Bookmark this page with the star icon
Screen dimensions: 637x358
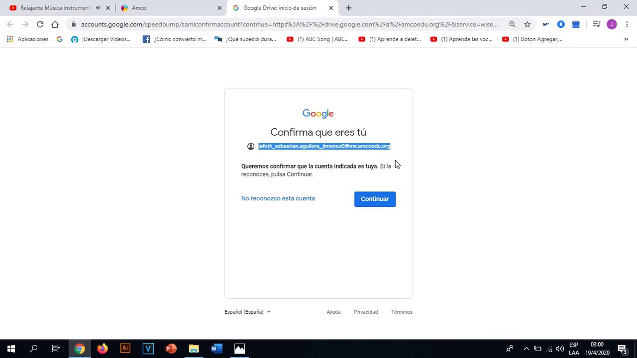[527, 24]
